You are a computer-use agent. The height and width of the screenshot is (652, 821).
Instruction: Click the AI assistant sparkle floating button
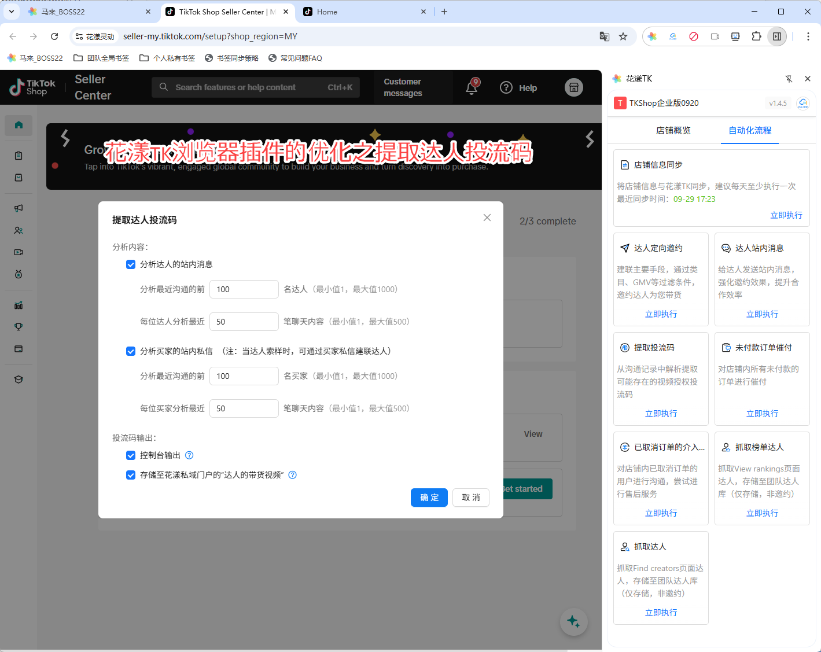point(573,621)
